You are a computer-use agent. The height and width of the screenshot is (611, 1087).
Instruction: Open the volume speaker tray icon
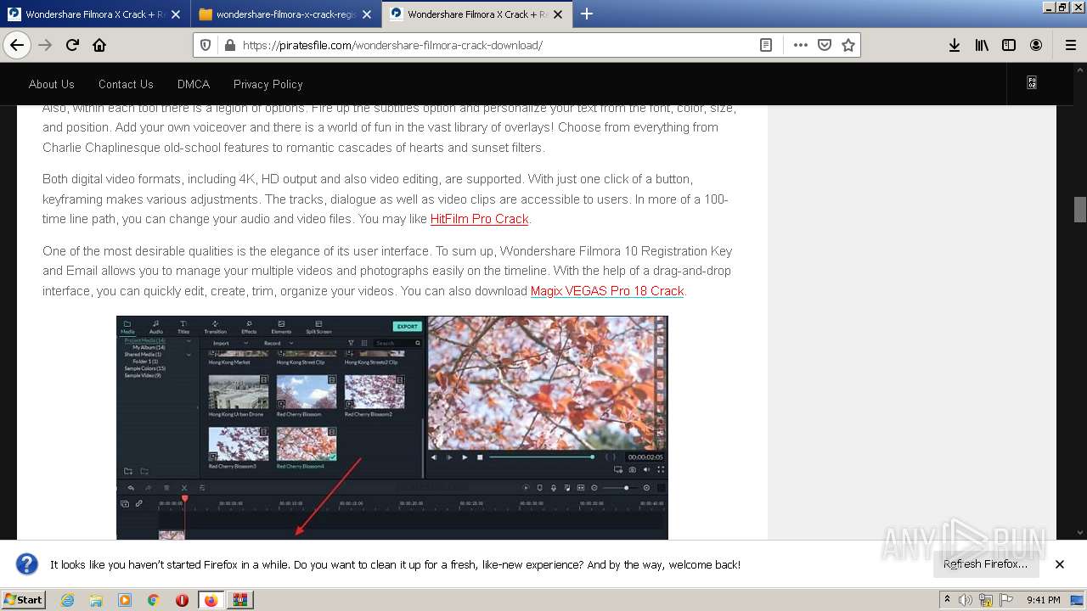966,600
